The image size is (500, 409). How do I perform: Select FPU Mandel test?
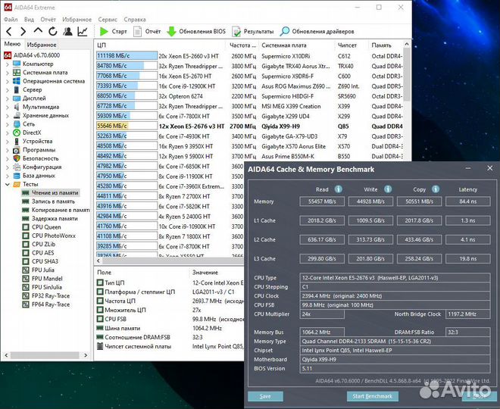click(47, 279)
